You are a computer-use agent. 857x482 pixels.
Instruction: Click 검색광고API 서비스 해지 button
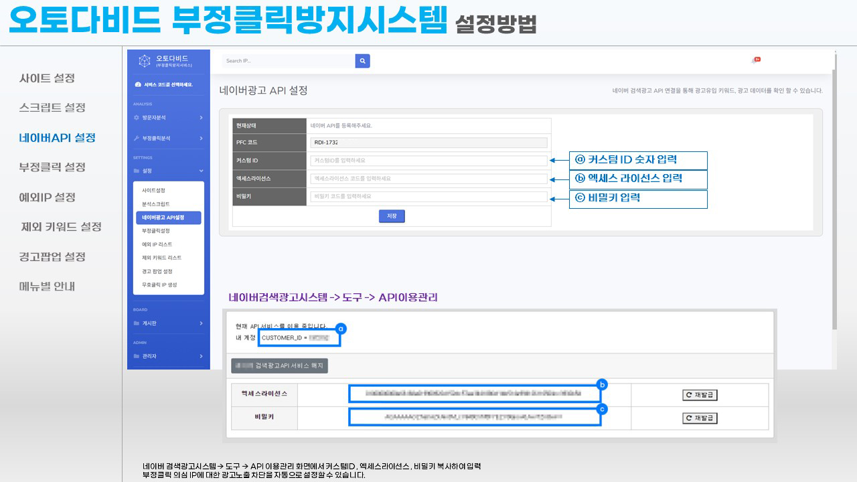(279, 366)
